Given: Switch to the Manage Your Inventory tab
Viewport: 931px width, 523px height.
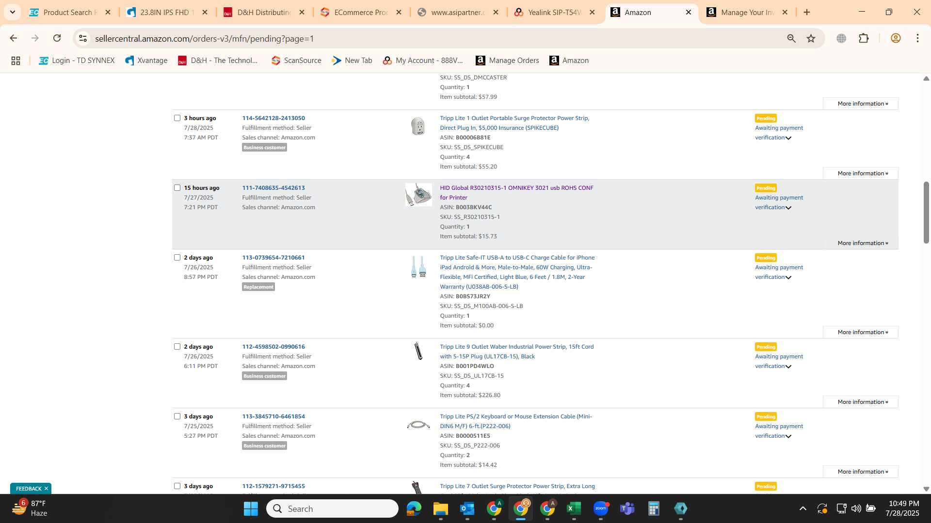Looking at the screenshot, I should click(747, 12).
